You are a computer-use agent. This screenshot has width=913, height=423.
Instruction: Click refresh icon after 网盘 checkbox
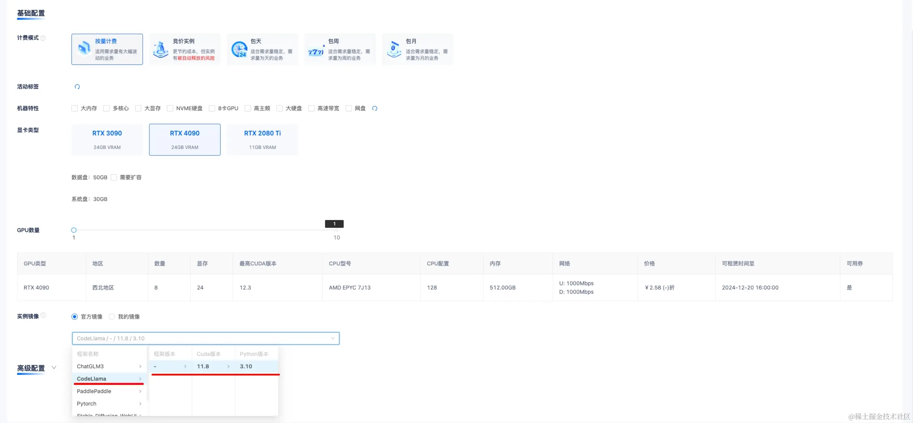pyautogui.click(x=375, y=108)
